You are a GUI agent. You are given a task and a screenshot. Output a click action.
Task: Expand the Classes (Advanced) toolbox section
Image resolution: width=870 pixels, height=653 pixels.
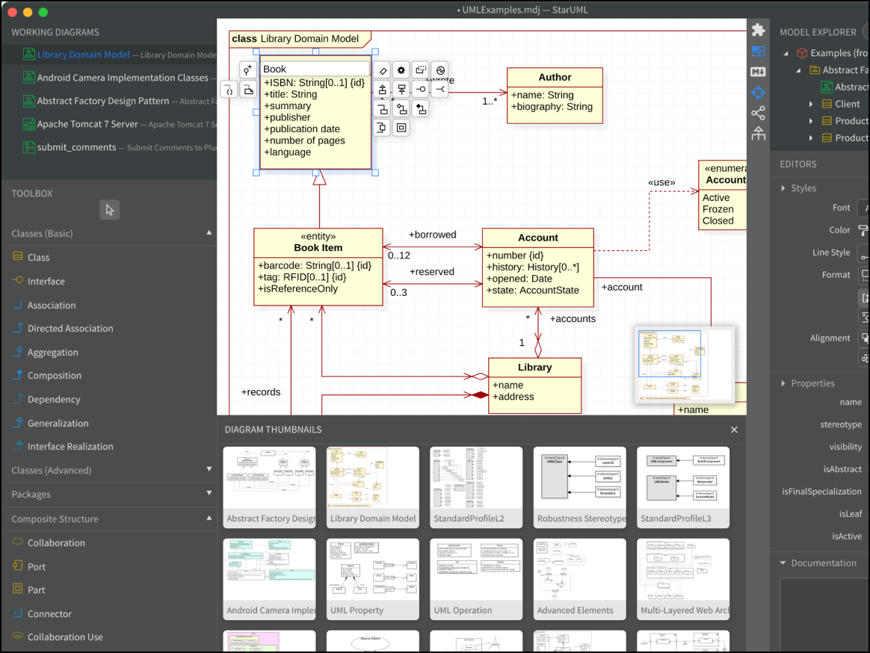[209, 469]
